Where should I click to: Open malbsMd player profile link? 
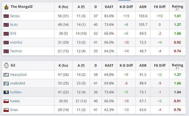(17, 83)
